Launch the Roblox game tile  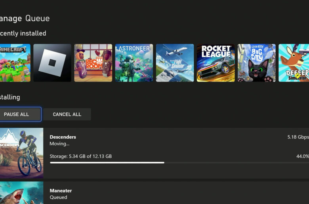pos(52,63)
